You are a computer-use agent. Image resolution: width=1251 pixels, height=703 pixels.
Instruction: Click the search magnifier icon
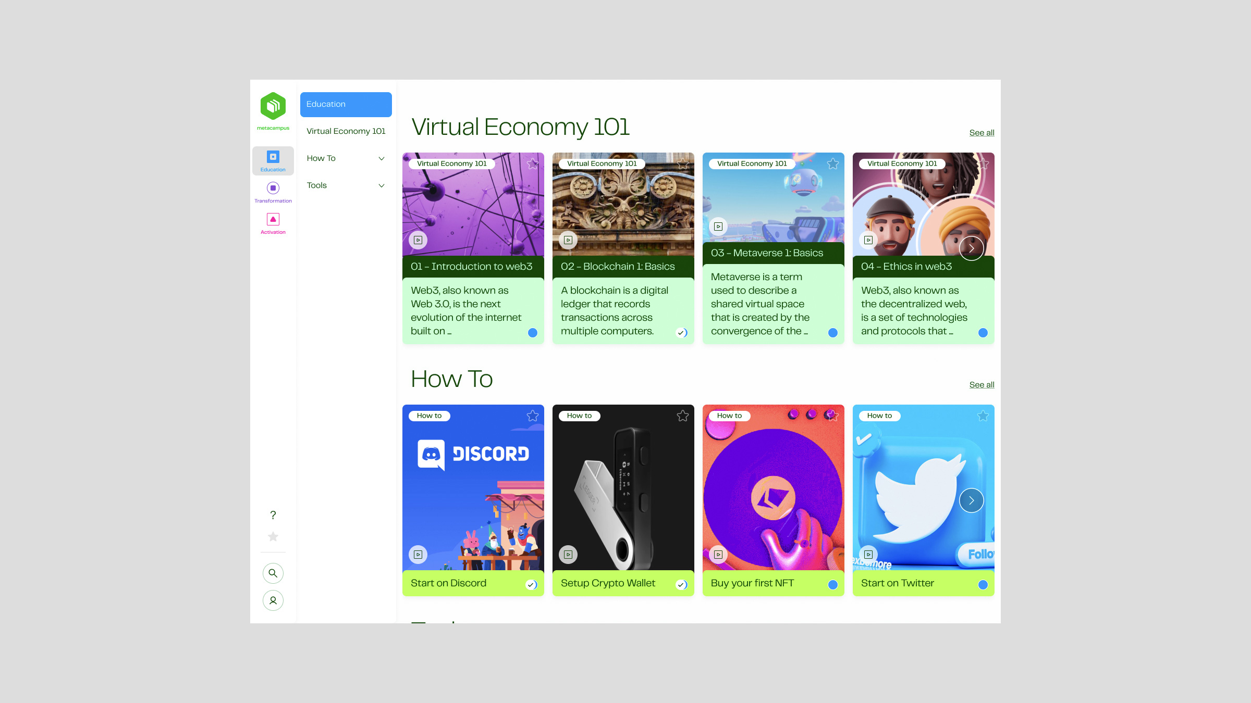pos(273,573)
